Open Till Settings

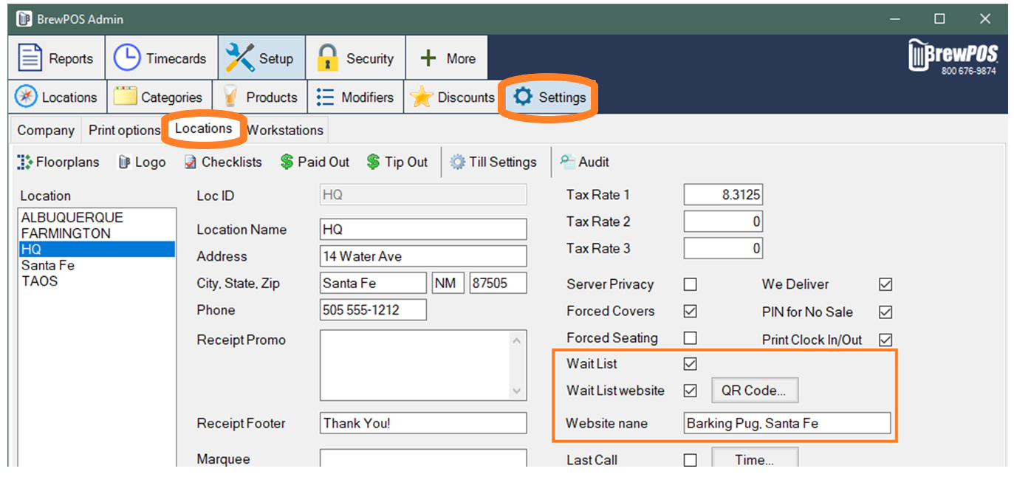click(493, 162)
